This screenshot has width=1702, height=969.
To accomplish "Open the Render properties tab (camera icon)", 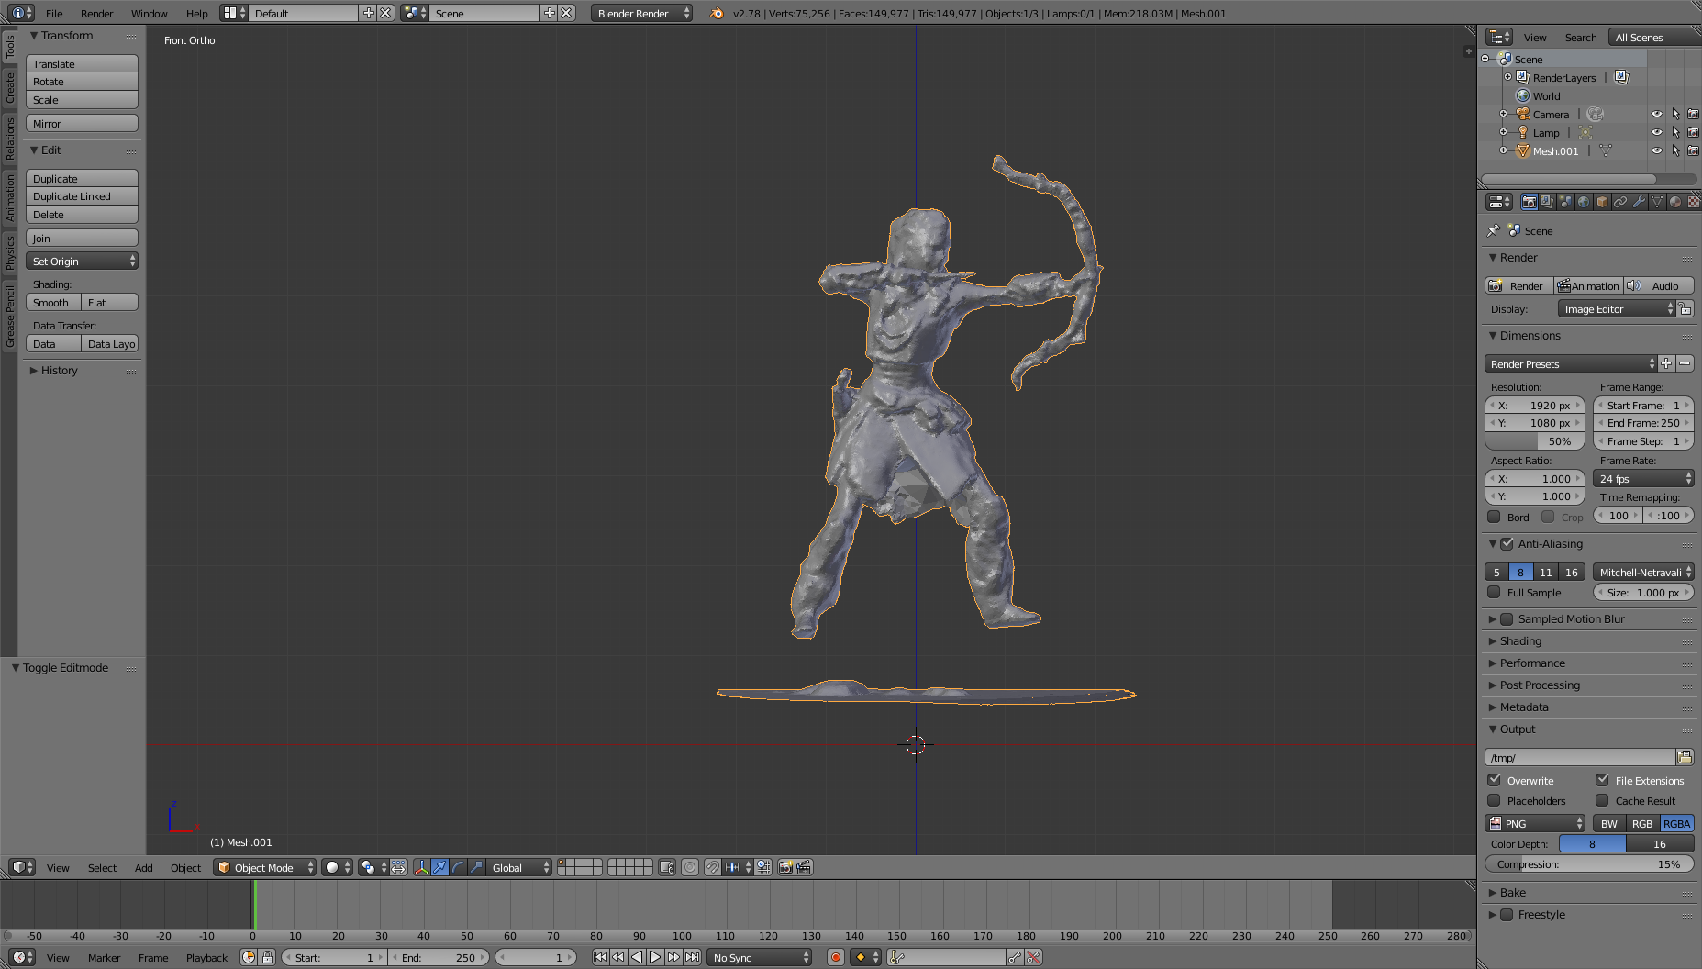I will 1529,202.
